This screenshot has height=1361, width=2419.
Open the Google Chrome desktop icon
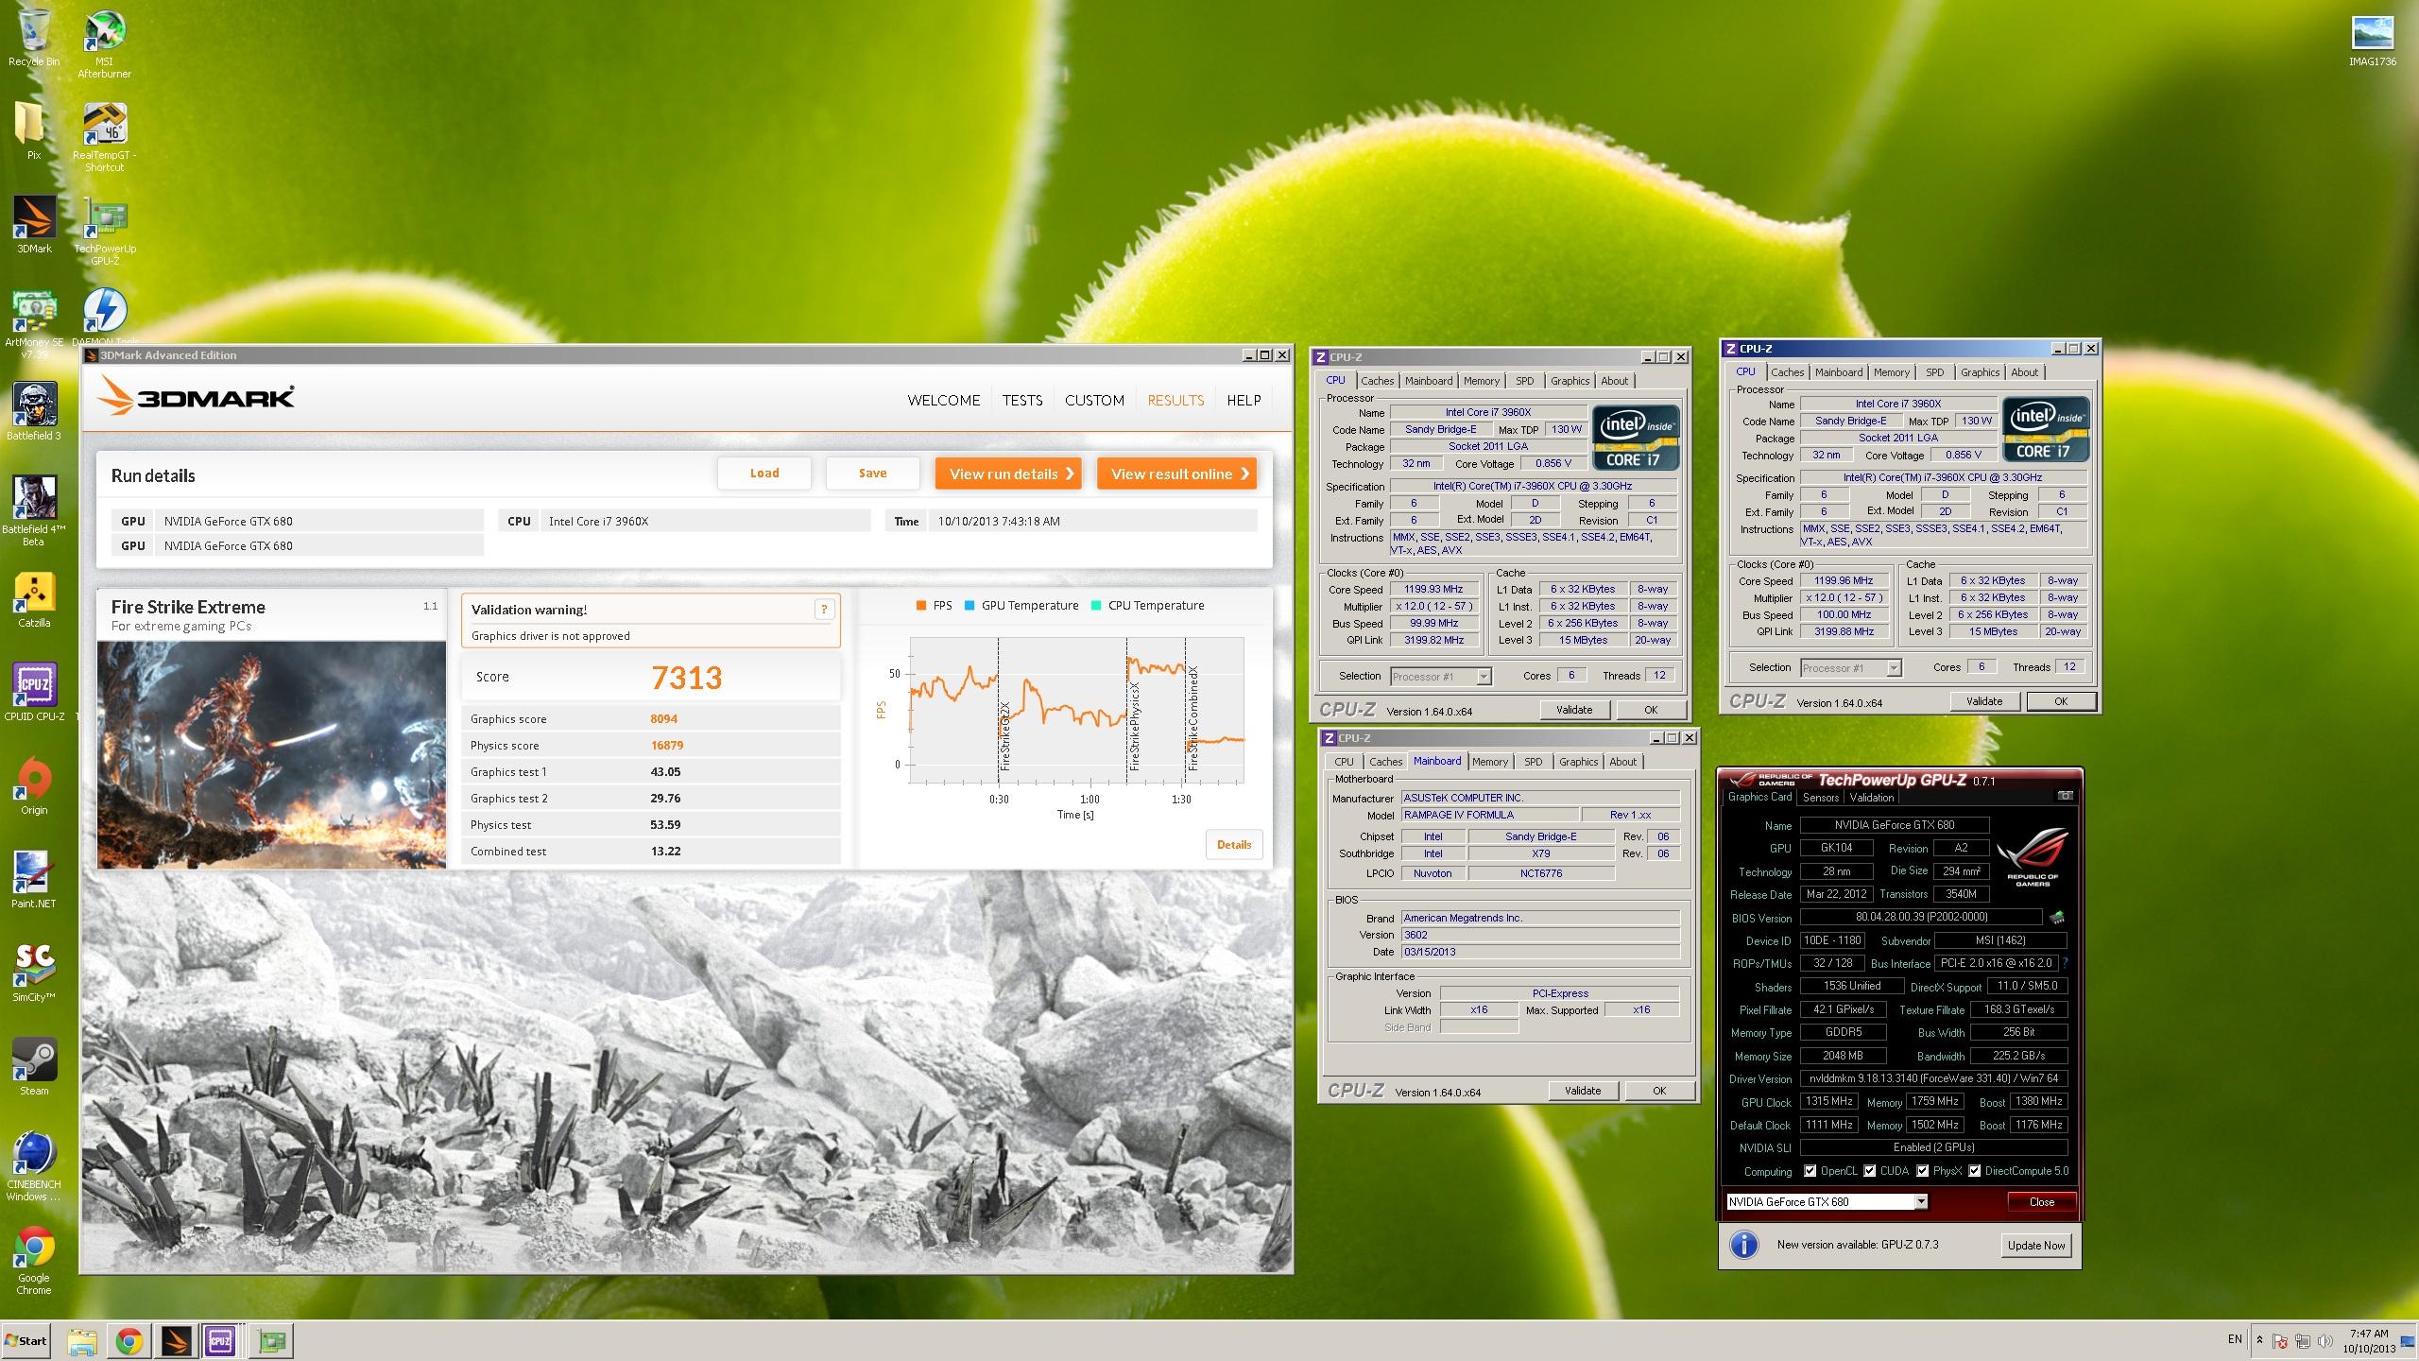(34, 1260)
